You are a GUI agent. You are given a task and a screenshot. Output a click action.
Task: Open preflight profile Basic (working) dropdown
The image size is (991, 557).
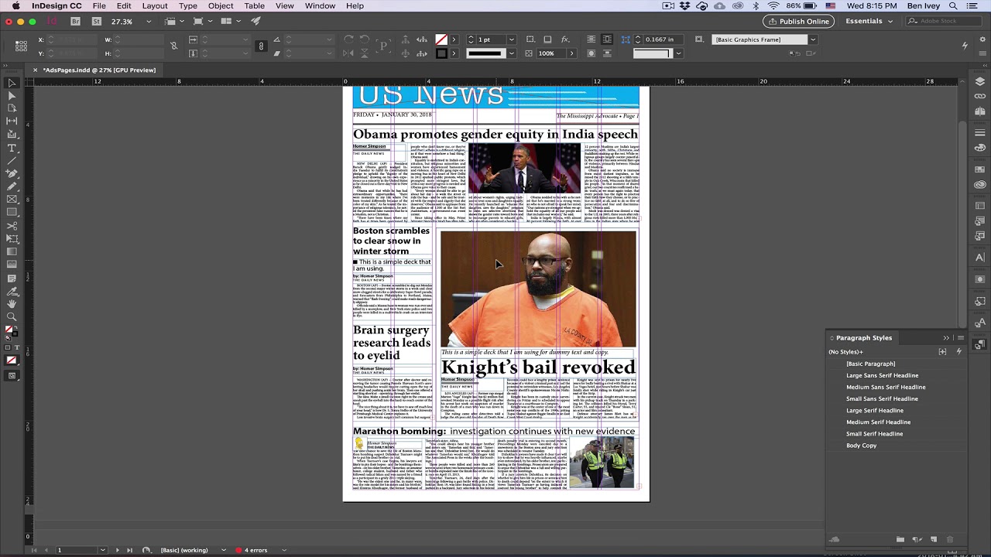point(223,550)
